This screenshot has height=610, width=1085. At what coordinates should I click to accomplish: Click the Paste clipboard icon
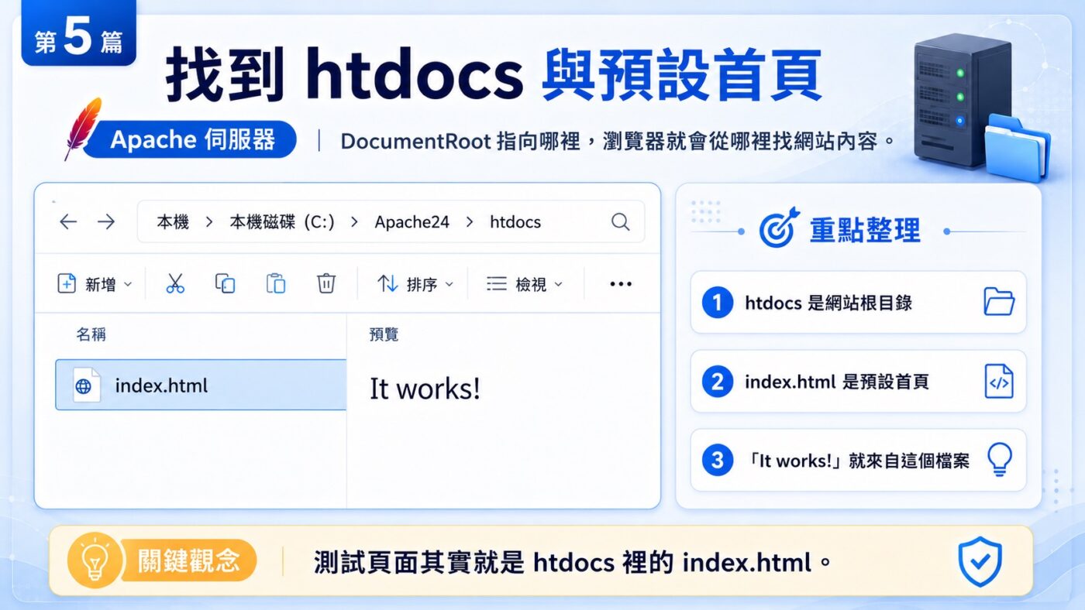click(x=276, y=284)
